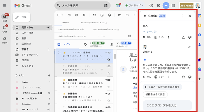Open the cloudHQ extension icon
The height and width of the screenshot is (112, 204).
click(119, 6)
